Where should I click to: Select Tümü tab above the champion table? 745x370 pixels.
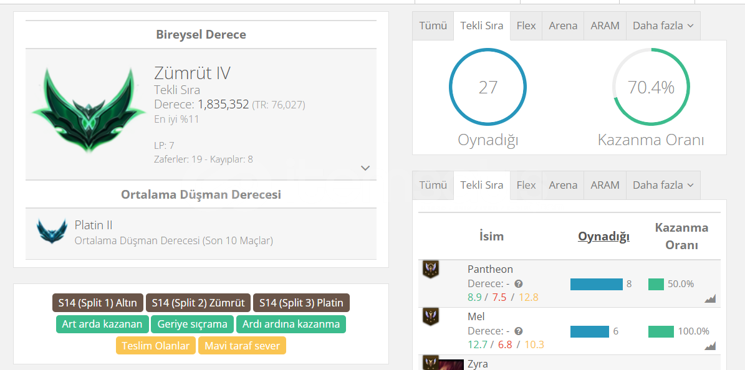433,185
